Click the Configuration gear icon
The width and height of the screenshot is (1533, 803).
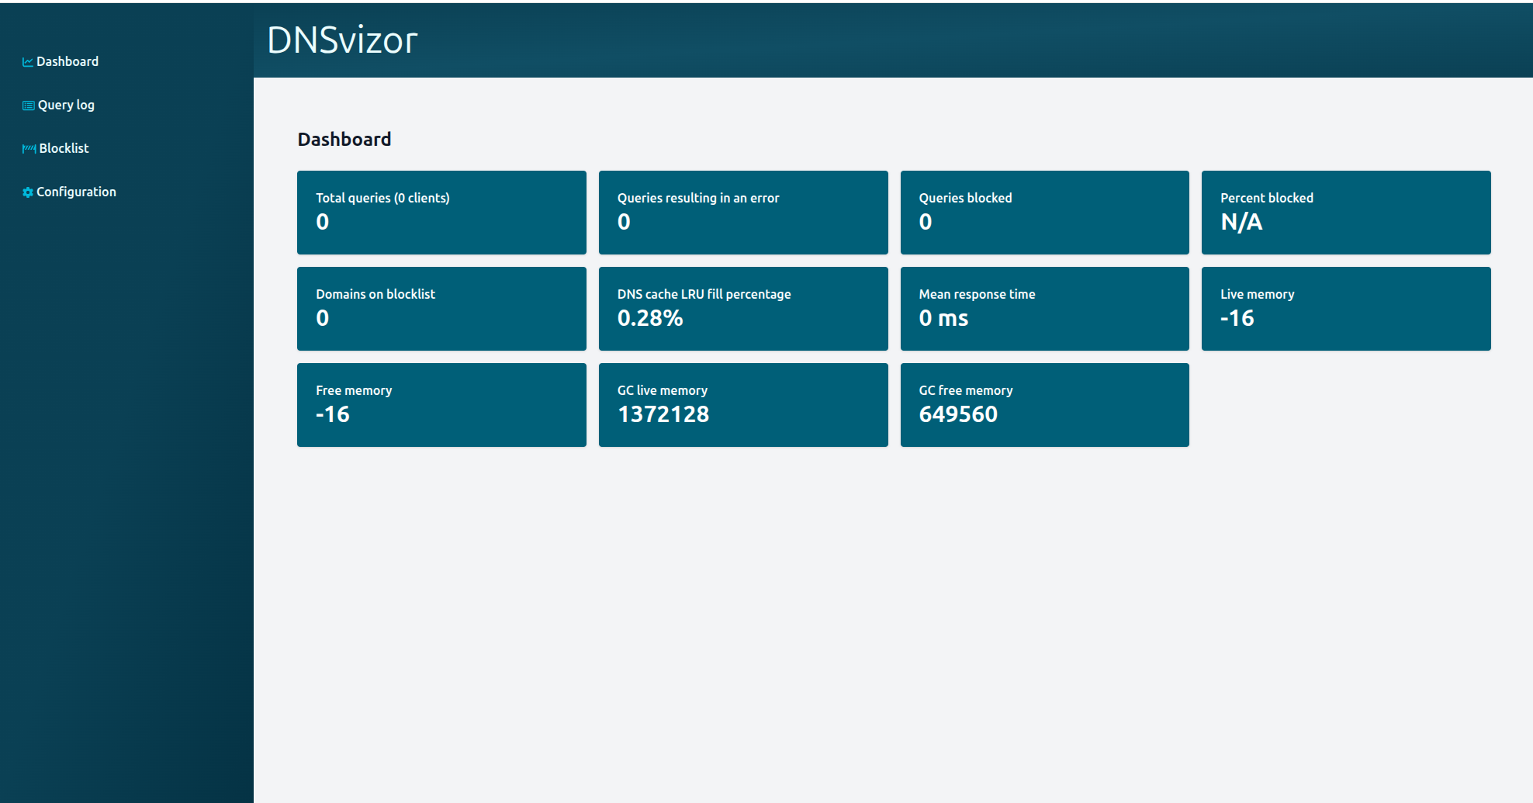[x=28, y=192]
